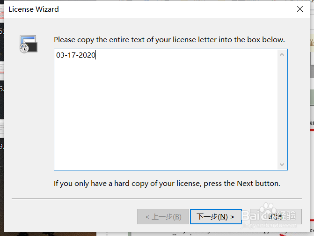Close the License Wizard dialog
Viewport: 314px width, 236px height.
click(x=300, y=9)
